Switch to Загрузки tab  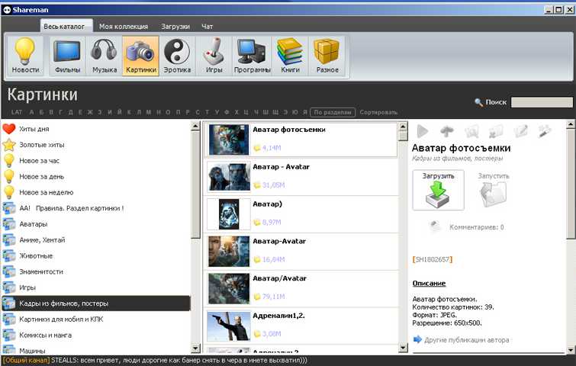[175, 27]
